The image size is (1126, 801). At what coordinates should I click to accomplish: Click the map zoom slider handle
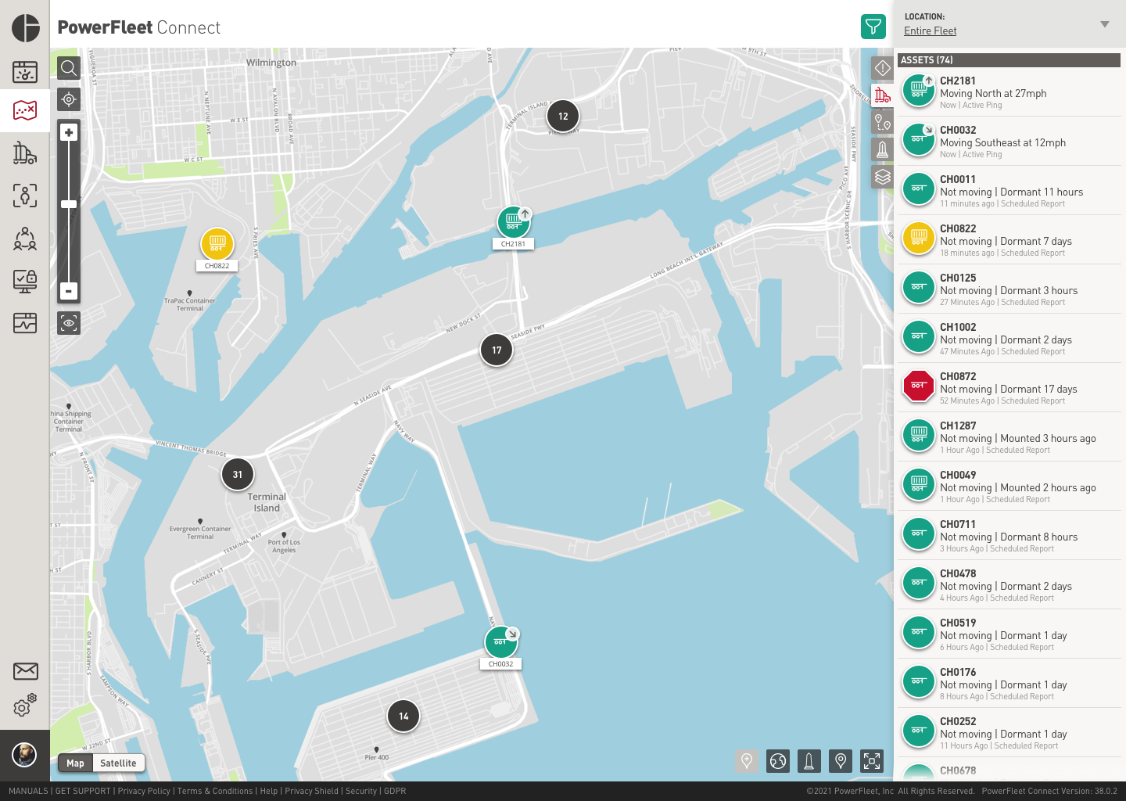[69, 204]
